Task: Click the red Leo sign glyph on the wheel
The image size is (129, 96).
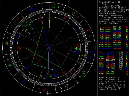Action: click(x=14, y=23)
